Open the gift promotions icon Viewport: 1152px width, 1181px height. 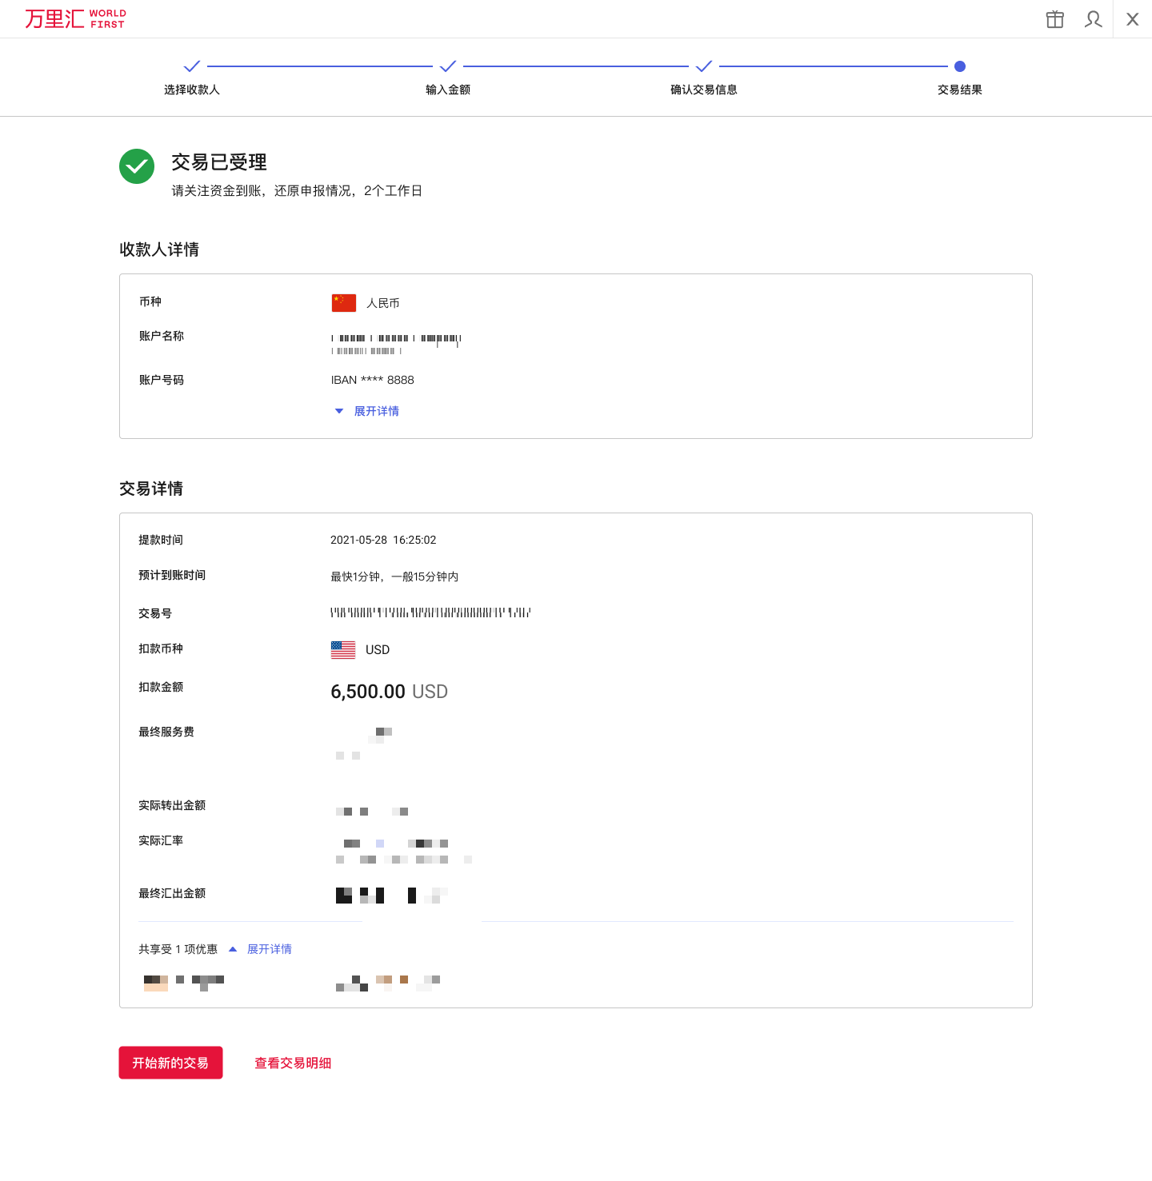coord(1054,18)
